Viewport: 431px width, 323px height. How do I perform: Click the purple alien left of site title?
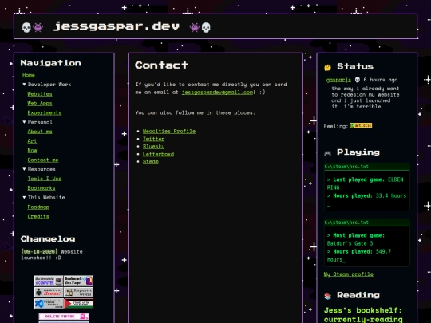tap(38, 27)
